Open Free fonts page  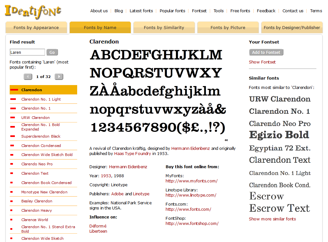pos(240,11)
